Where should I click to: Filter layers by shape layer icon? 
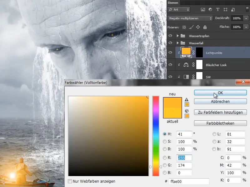point(225,10)
